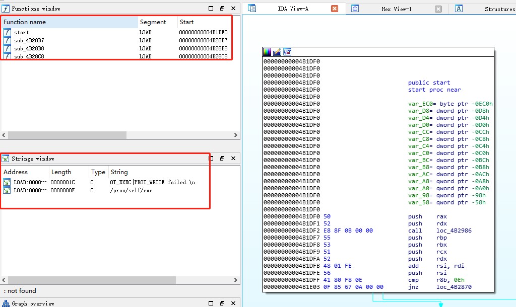Screen dimensions: 516x307
Task: Click the third graph node header icon
Action: click(287, 52)
